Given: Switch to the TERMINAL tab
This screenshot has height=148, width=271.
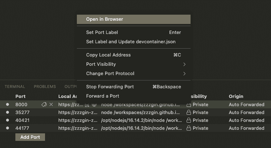Looking at the screenshot, I should pyautogui.click(x=15, y=87).
